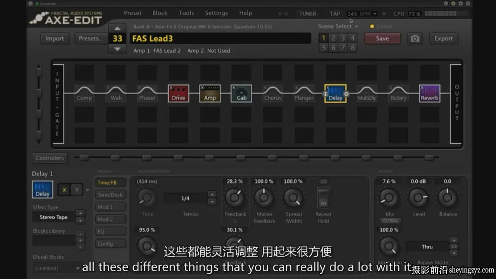Screen dimensions: 496x279
Task: Select the red Drive block
Action: 178,93
